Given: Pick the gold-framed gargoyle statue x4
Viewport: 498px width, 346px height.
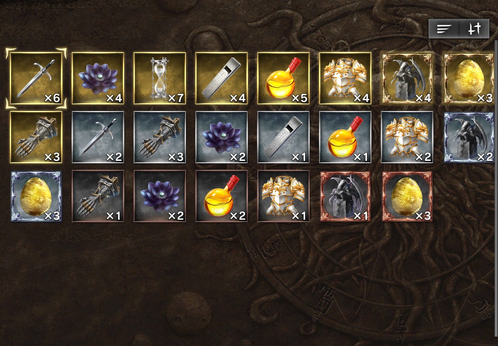Looking at the screenshot, I should 407,78.
